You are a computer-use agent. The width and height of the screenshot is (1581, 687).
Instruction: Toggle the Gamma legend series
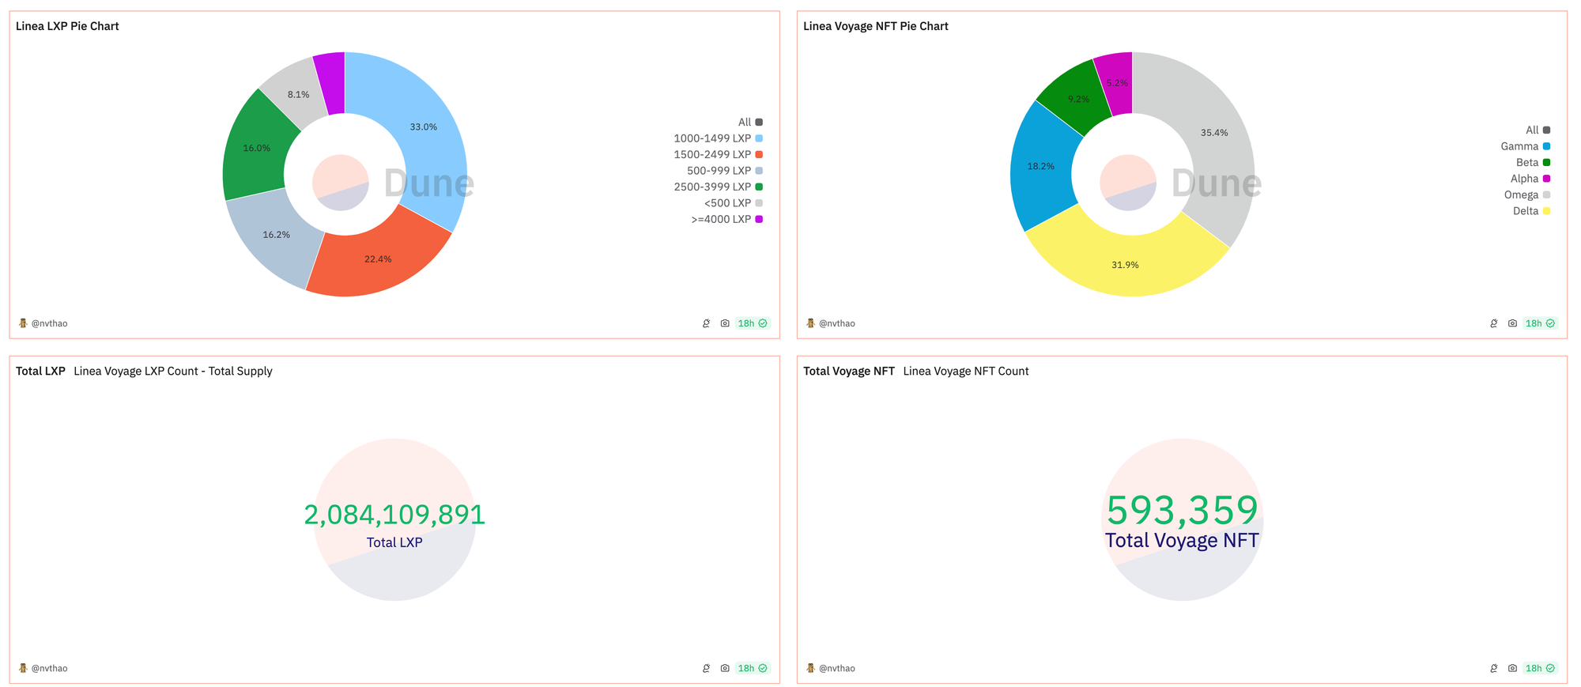tap(1525, 146)
